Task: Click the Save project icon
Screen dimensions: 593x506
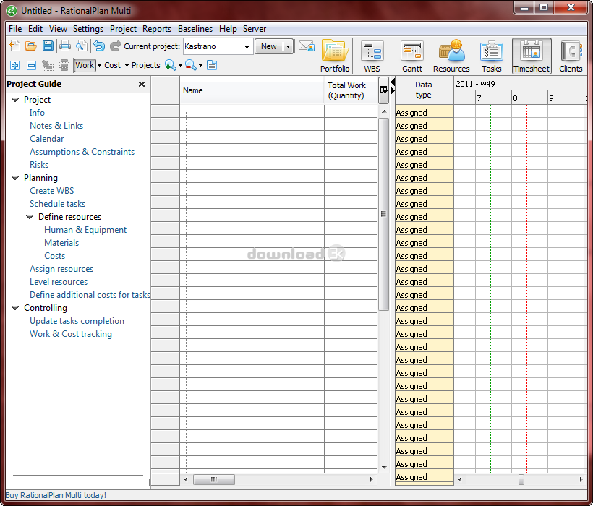Action: pos(48,46)
